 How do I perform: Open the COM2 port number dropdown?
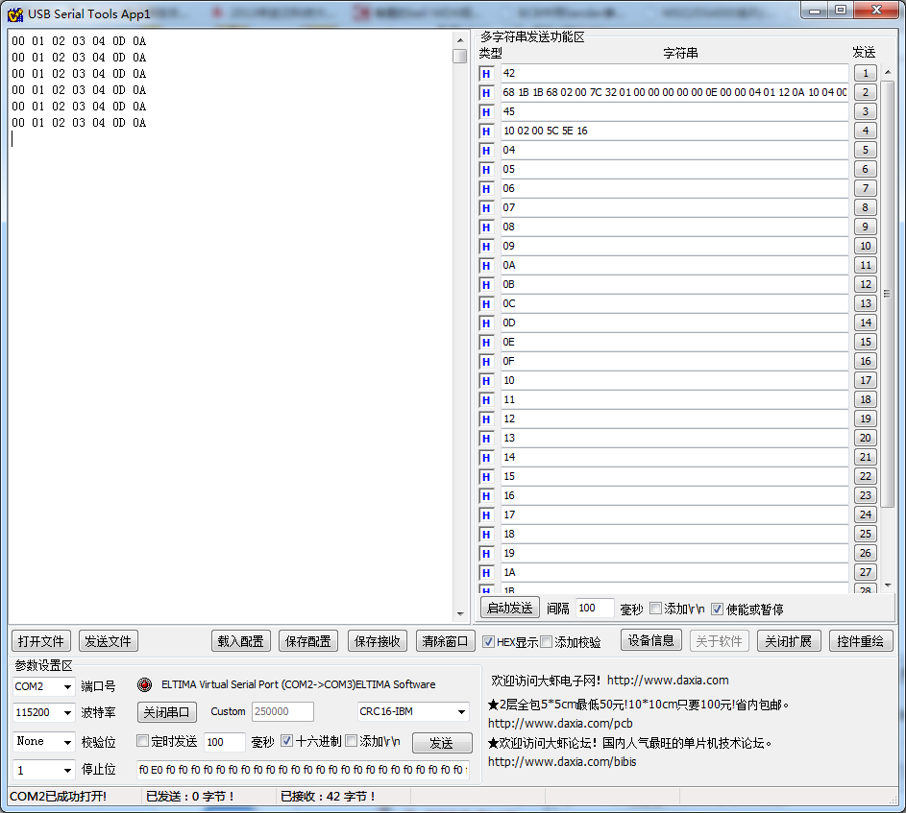[x=44, y=686]
